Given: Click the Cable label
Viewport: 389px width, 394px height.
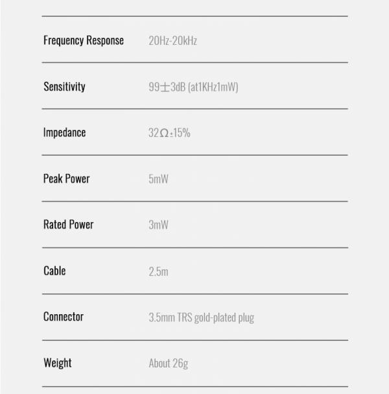Looking at the screenshot, I should pos(54,271).
